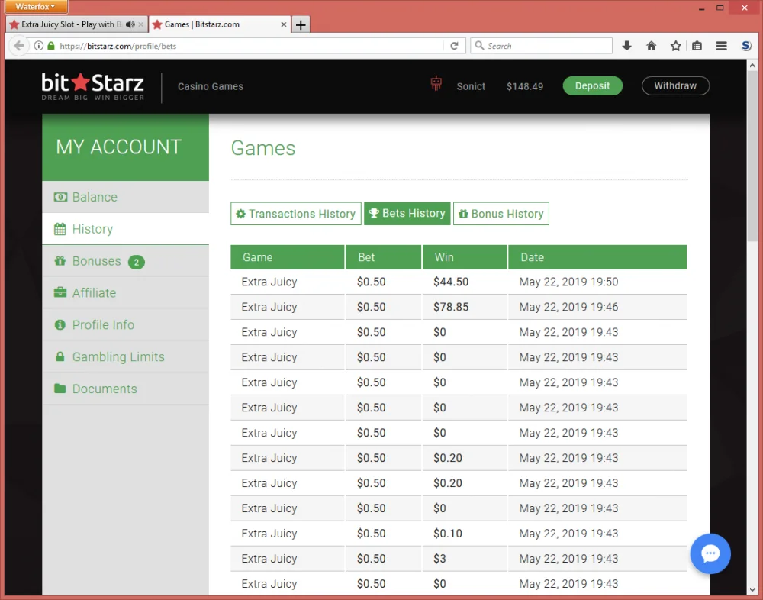The image size is (763, 600).
Task: Click the $3 win value
Action: coord(439,559)
